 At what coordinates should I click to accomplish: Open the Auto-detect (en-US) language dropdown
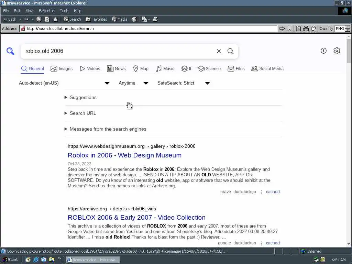click(64, 83)
